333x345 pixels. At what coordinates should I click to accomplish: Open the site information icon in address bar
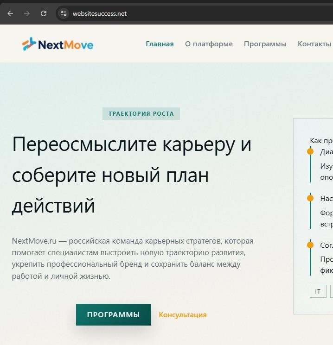coord(64,13)
